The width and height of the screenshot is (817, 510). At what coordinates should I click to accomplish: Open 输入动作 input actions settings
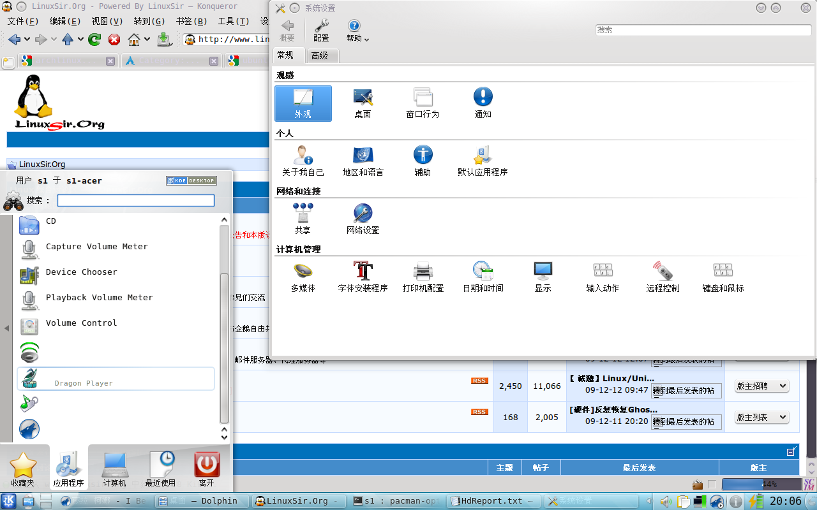603,277
